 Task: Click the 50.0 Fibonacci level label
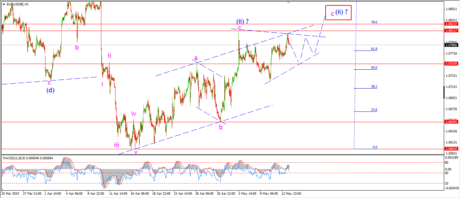point(374,68)
